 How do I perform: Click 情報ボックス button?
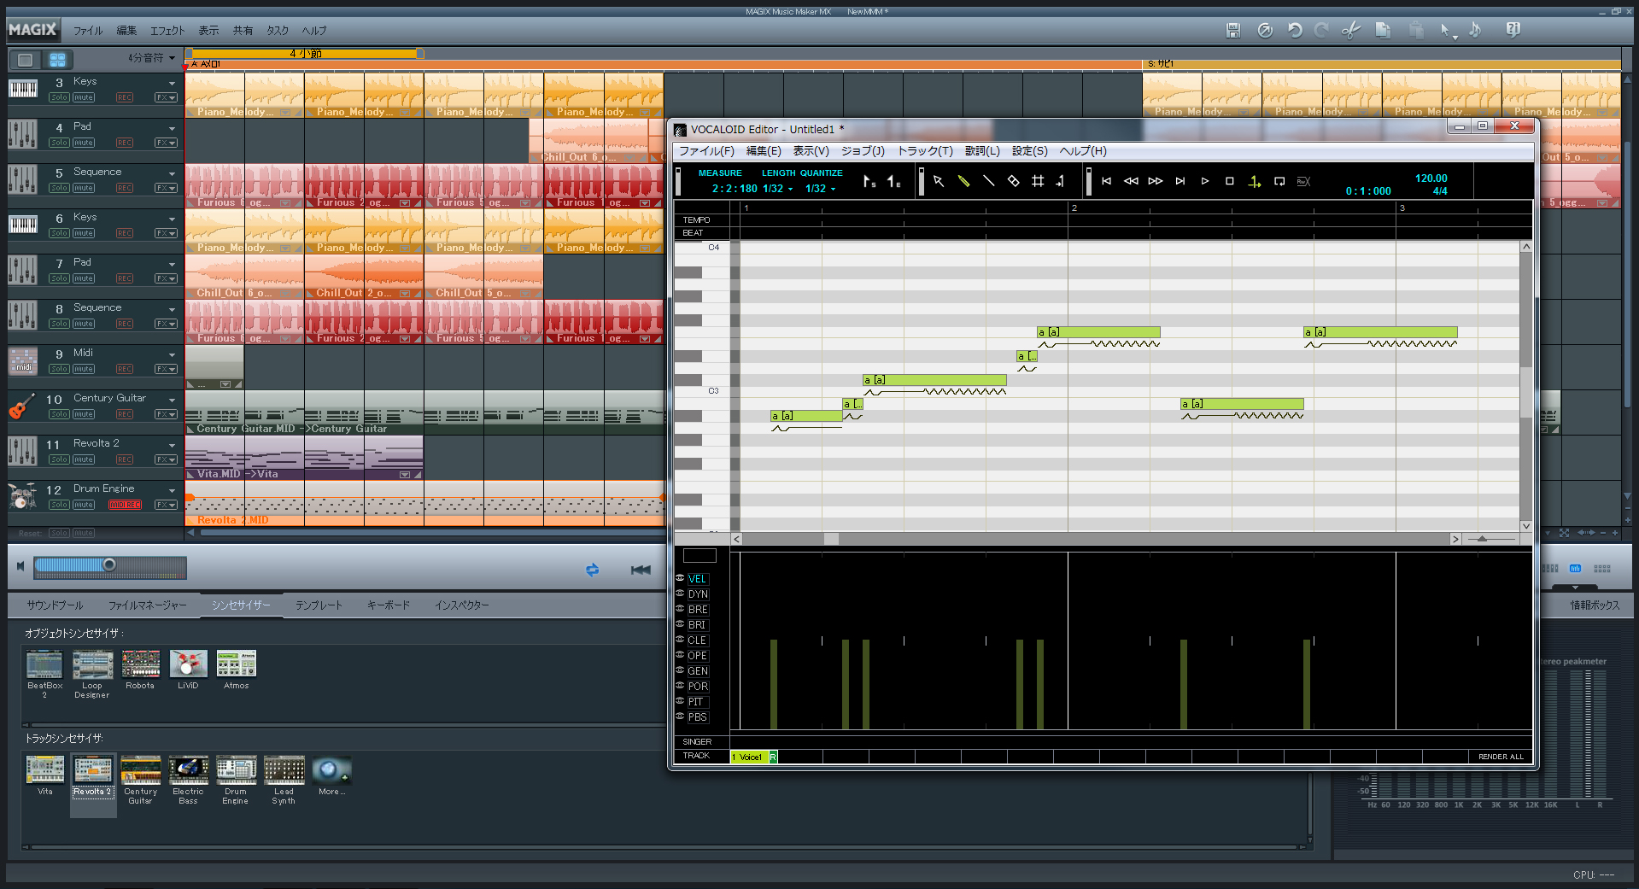[1594, 605]
